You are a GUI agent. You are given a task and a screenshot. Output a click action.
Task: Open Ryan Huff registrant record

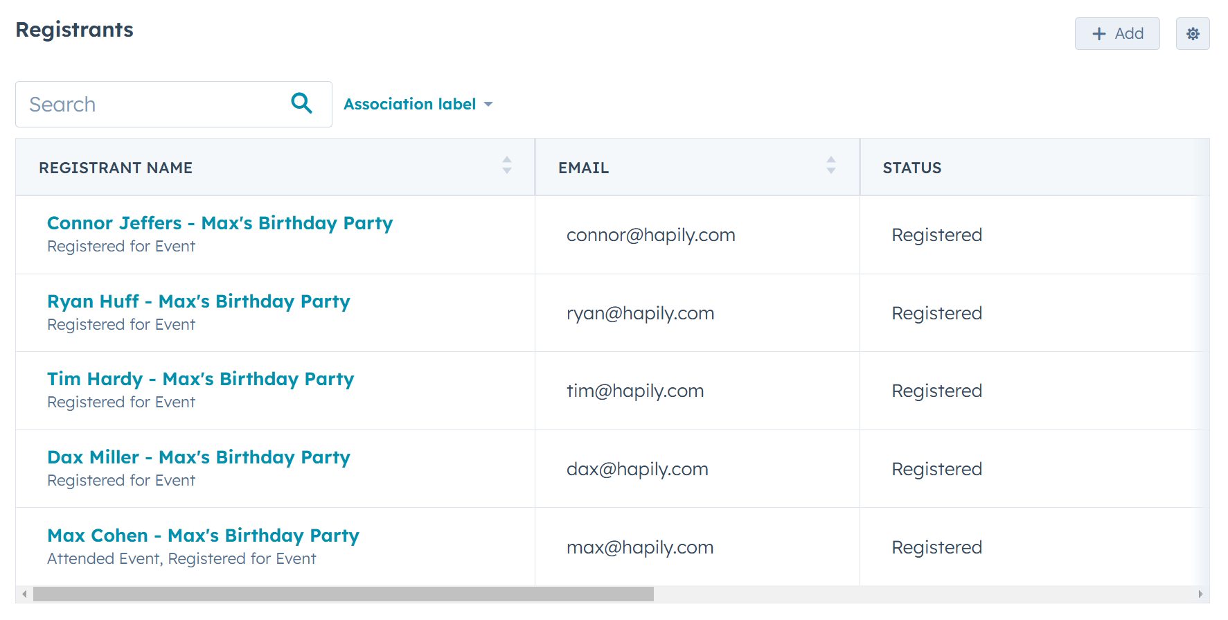pyautogui.click(x=198, y=302)
